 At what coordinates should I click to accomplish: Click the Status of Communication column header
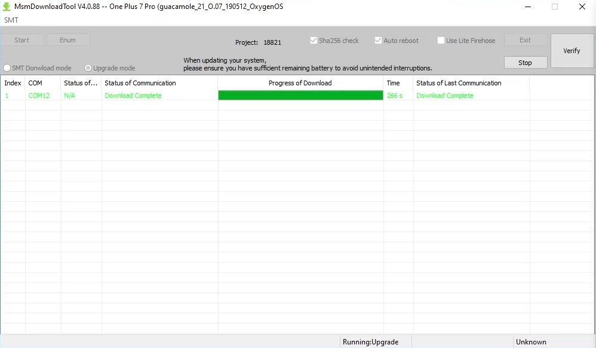(159, 83)
